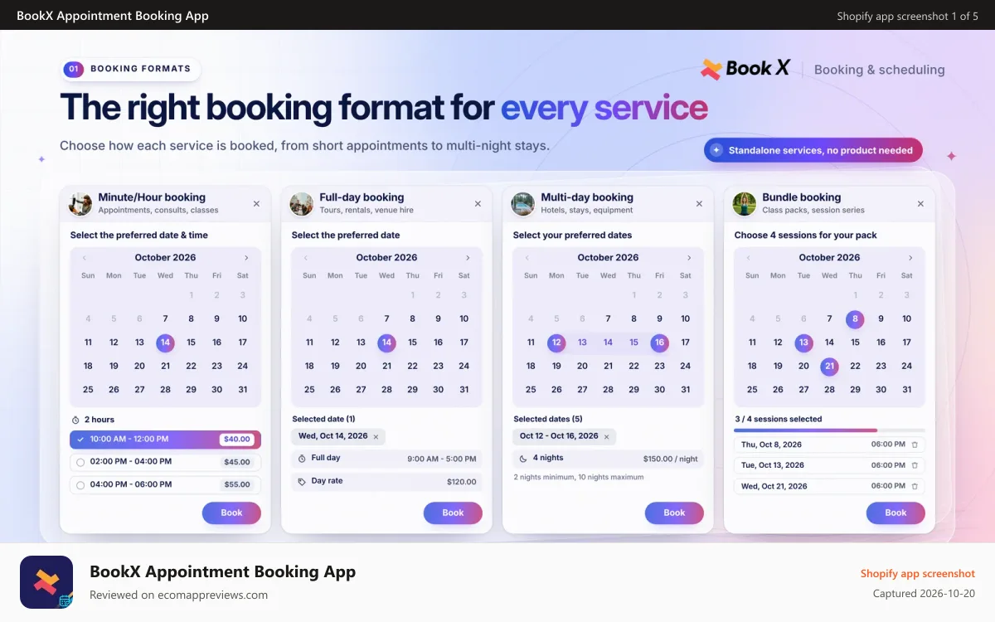The width and height of the screenshot is (995, 622).
Task: Click the $55.00 price tag
Action: (237, 485)
